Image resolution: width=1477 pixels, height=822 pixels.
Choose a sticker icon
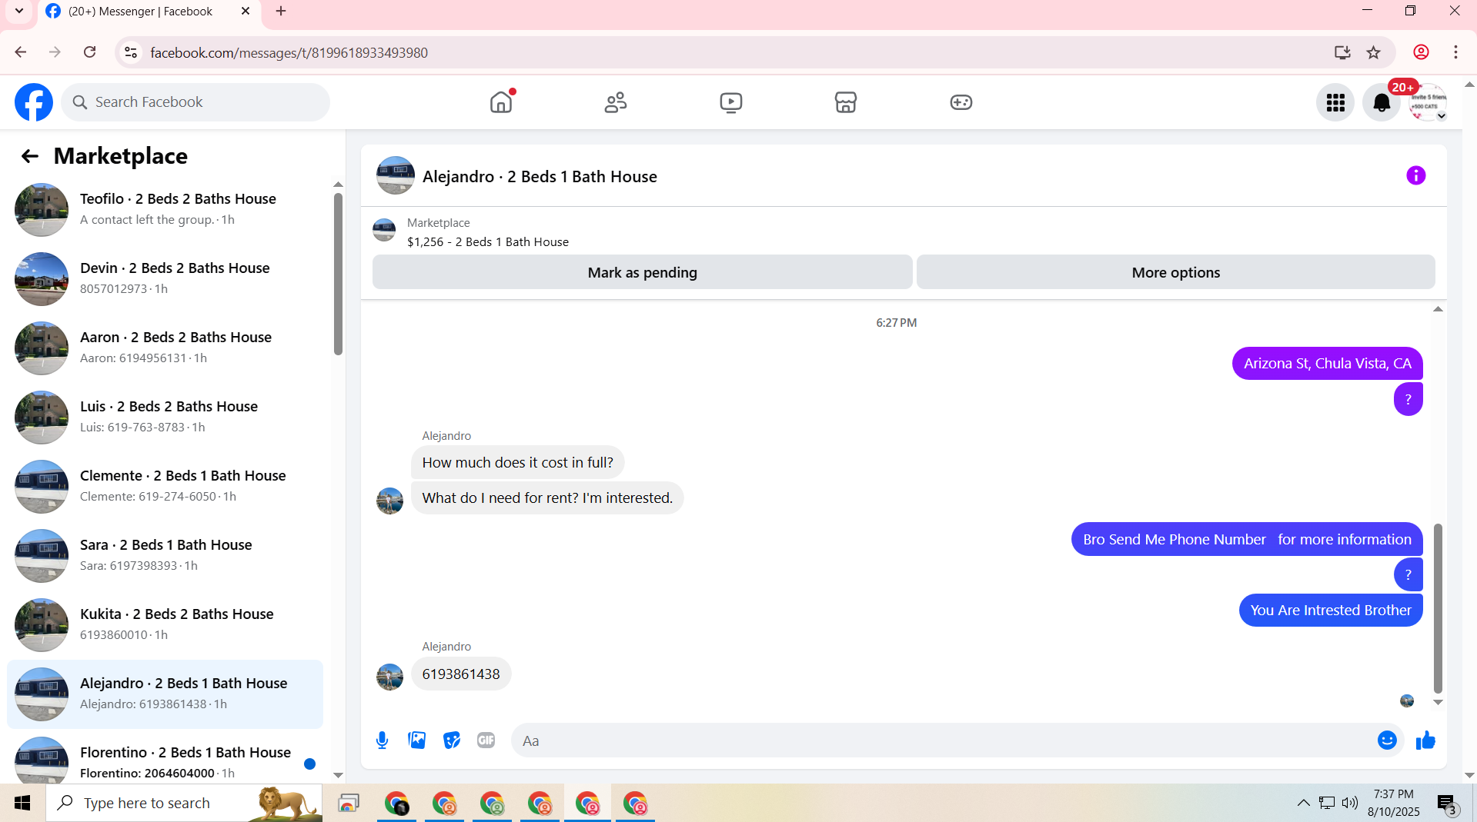452,740
